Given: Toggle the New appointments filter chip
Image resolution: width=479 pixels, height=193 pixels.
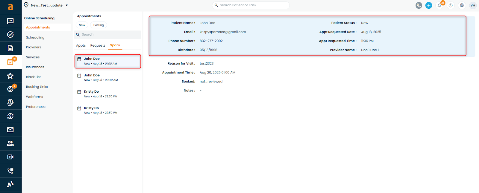Looking at the screenshot, I should point(82,25).
